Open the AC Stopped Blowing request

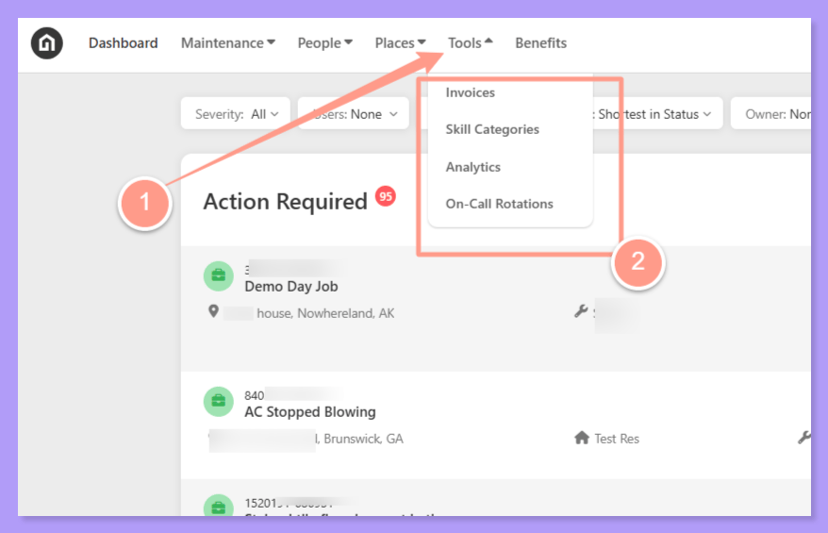pyautogui.click(x=310, y=412)
